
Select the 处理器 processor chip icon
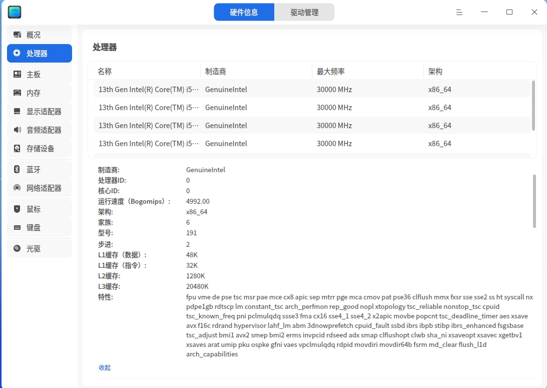tap(17, 53)
